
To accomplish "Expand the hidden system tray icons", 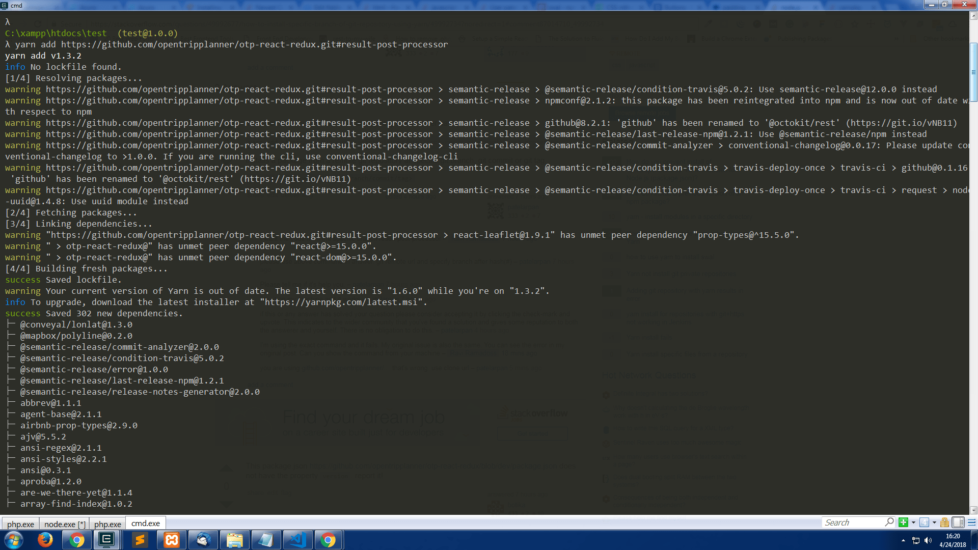I will (904, 540).
